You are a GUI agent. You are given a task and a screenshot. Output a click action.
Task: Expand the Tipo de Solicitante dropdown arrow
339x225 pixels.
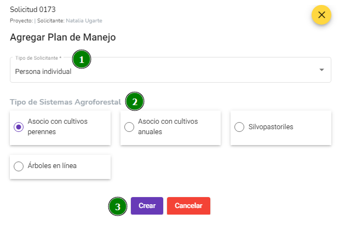coord(321,70)
